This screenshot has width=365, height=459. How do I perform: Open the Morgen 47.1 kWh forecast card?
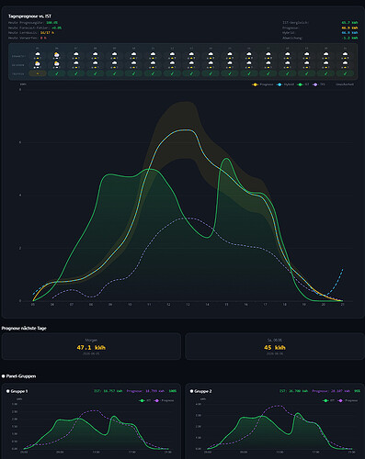[x=91, y=346]
